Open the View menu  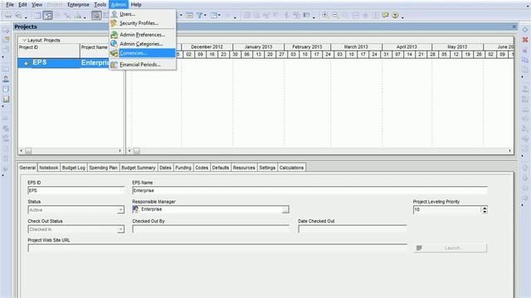coord(37,4)
